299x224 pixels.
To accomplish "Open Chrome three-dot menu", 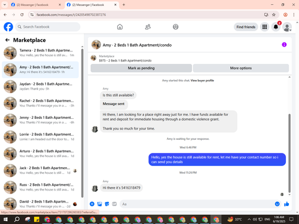I will click(294, 15).
